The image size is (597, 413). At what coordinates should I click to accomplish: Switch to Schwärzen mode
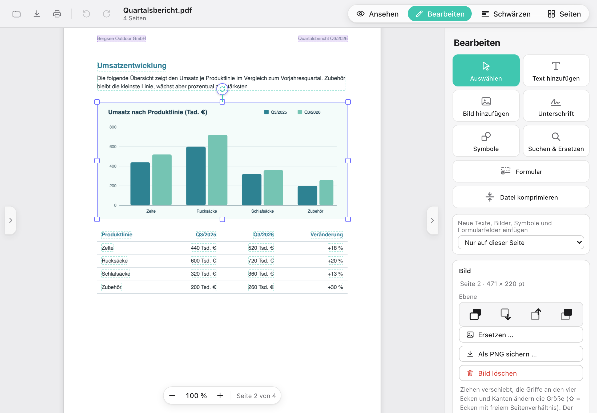click(x=506, y=14)
